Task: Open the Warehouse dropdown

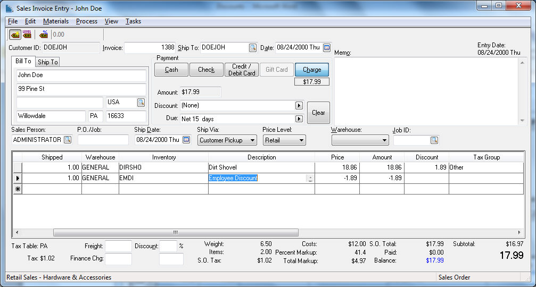Action: tap(360, 140)
